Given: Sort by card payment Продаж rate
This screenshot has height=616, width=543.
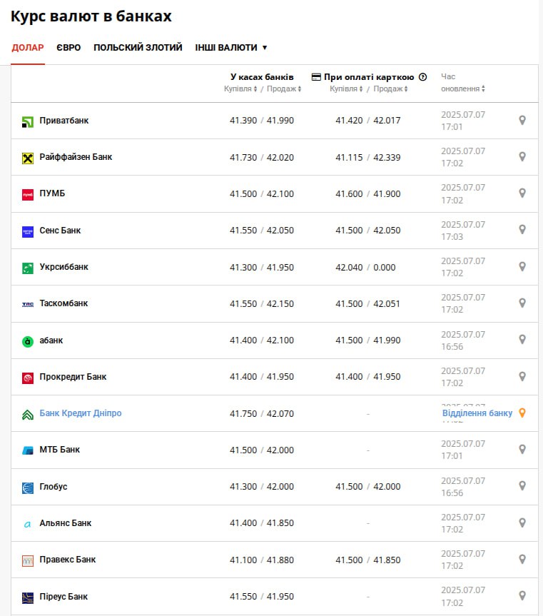Looking at the screenshot, I should [391, 89].
